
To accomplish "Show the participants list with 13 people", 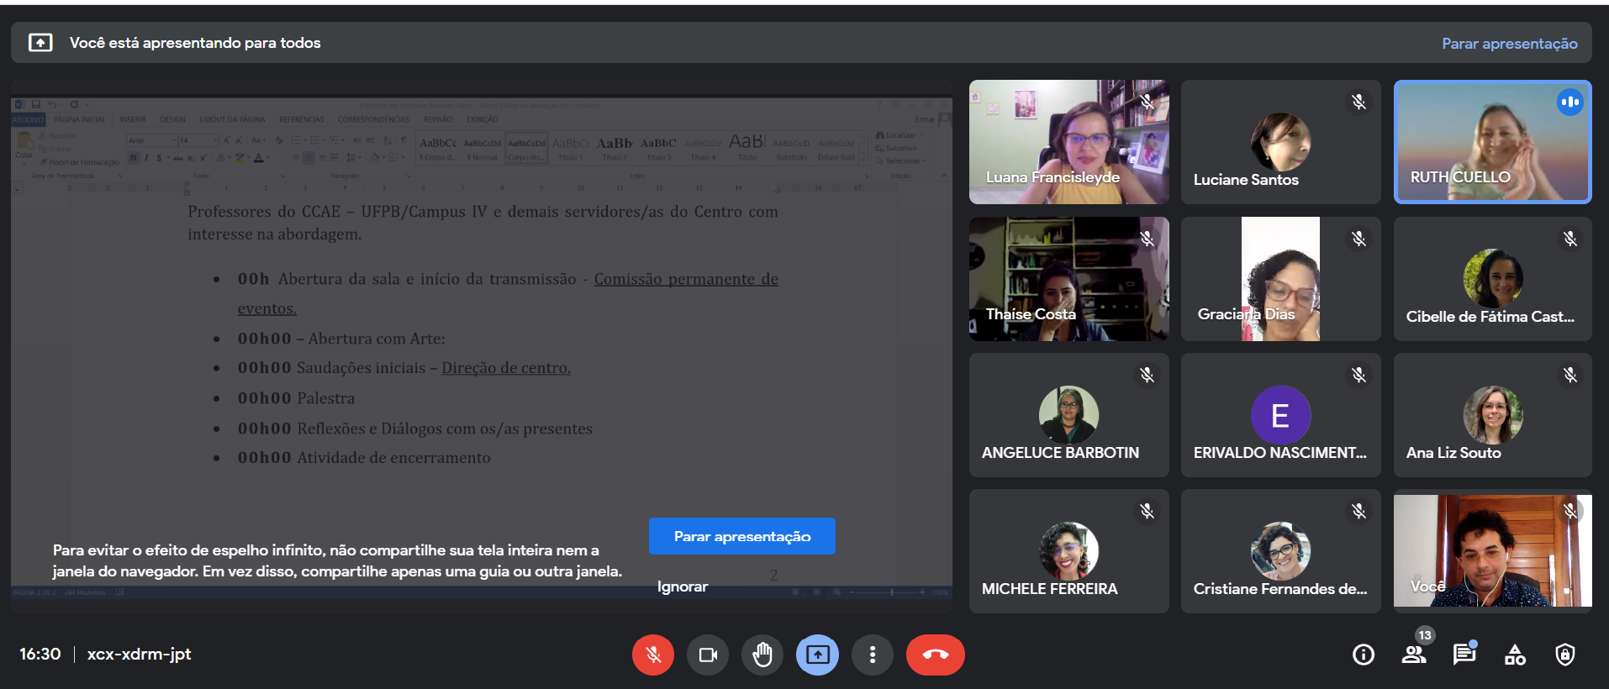I will click(x=1414, y=655).
